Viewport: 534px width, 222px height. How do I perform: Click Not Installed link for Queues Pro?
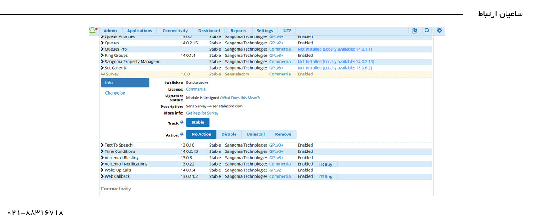(x=335, y=49)
